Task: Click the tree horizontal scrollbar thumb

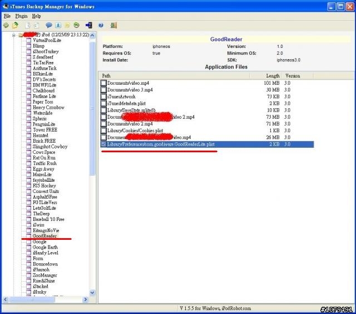Action: click(32, 299)
